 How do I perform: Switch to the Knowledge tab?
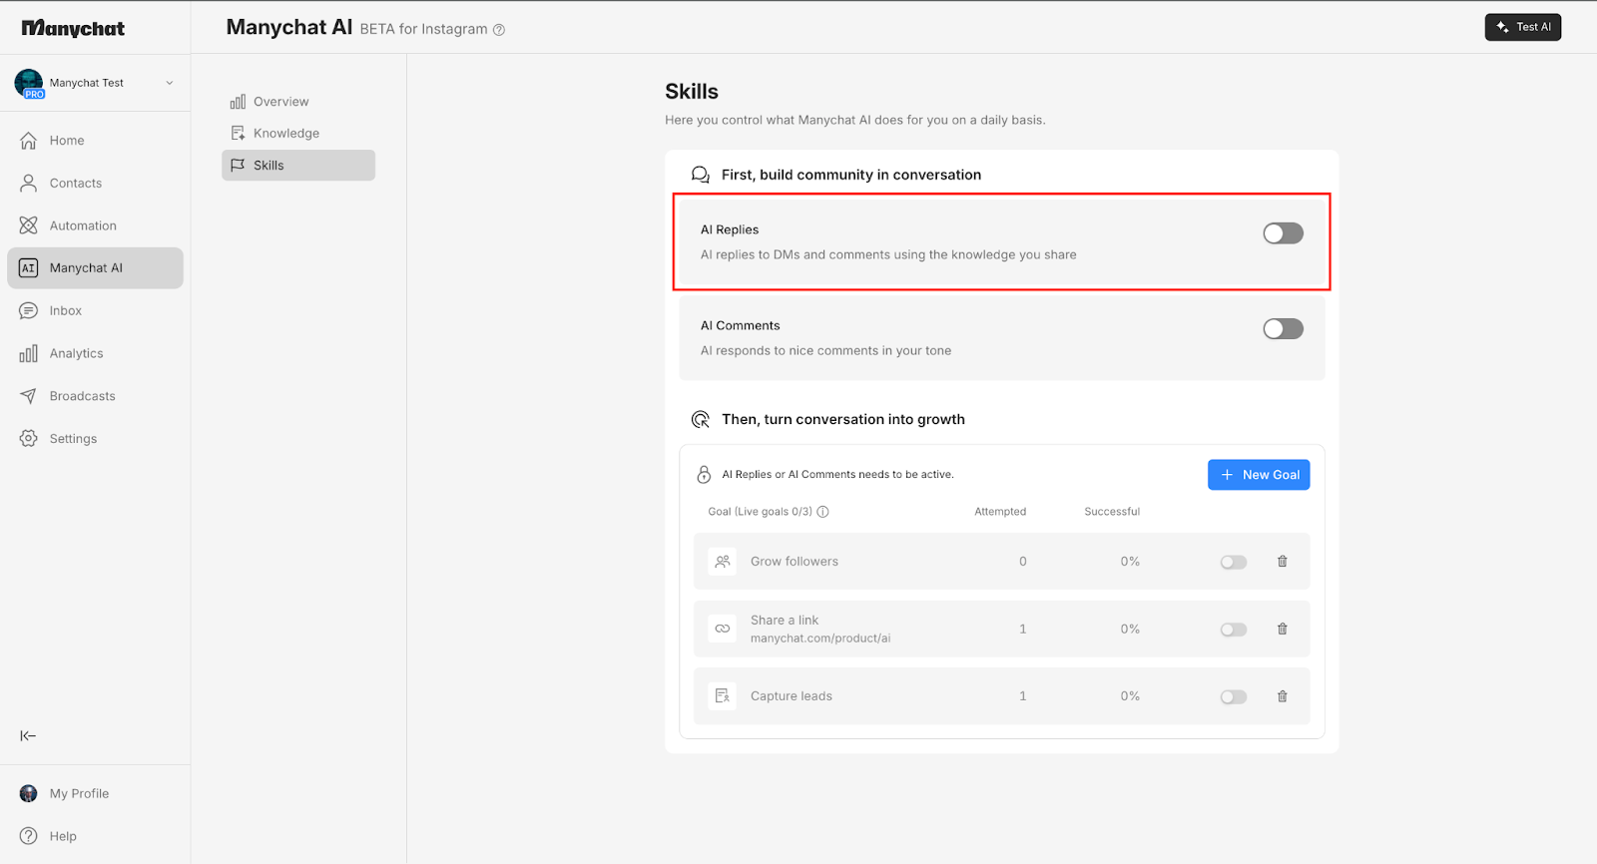click(285, 134)
